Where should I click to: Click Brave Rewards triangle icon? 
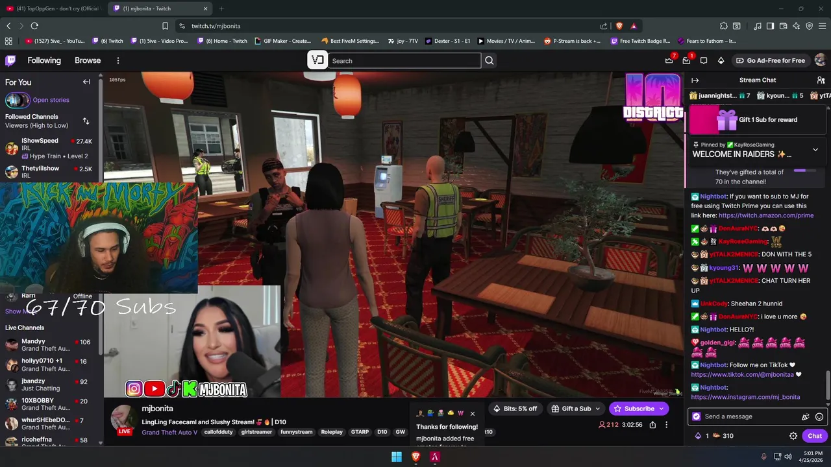(x=633, y=26)
